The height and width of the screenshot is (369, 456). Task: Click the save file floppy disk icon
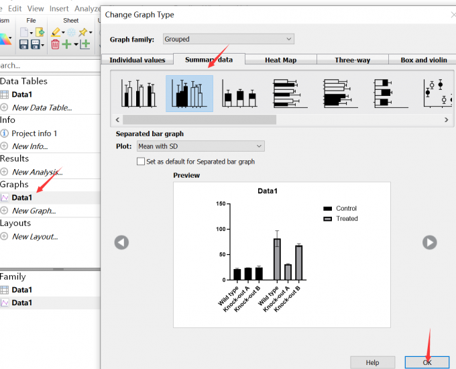24,44
